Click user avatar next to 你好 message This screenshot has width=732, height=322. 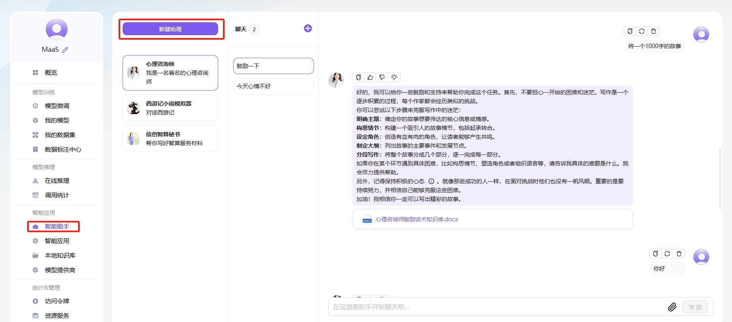pos(701,257)
